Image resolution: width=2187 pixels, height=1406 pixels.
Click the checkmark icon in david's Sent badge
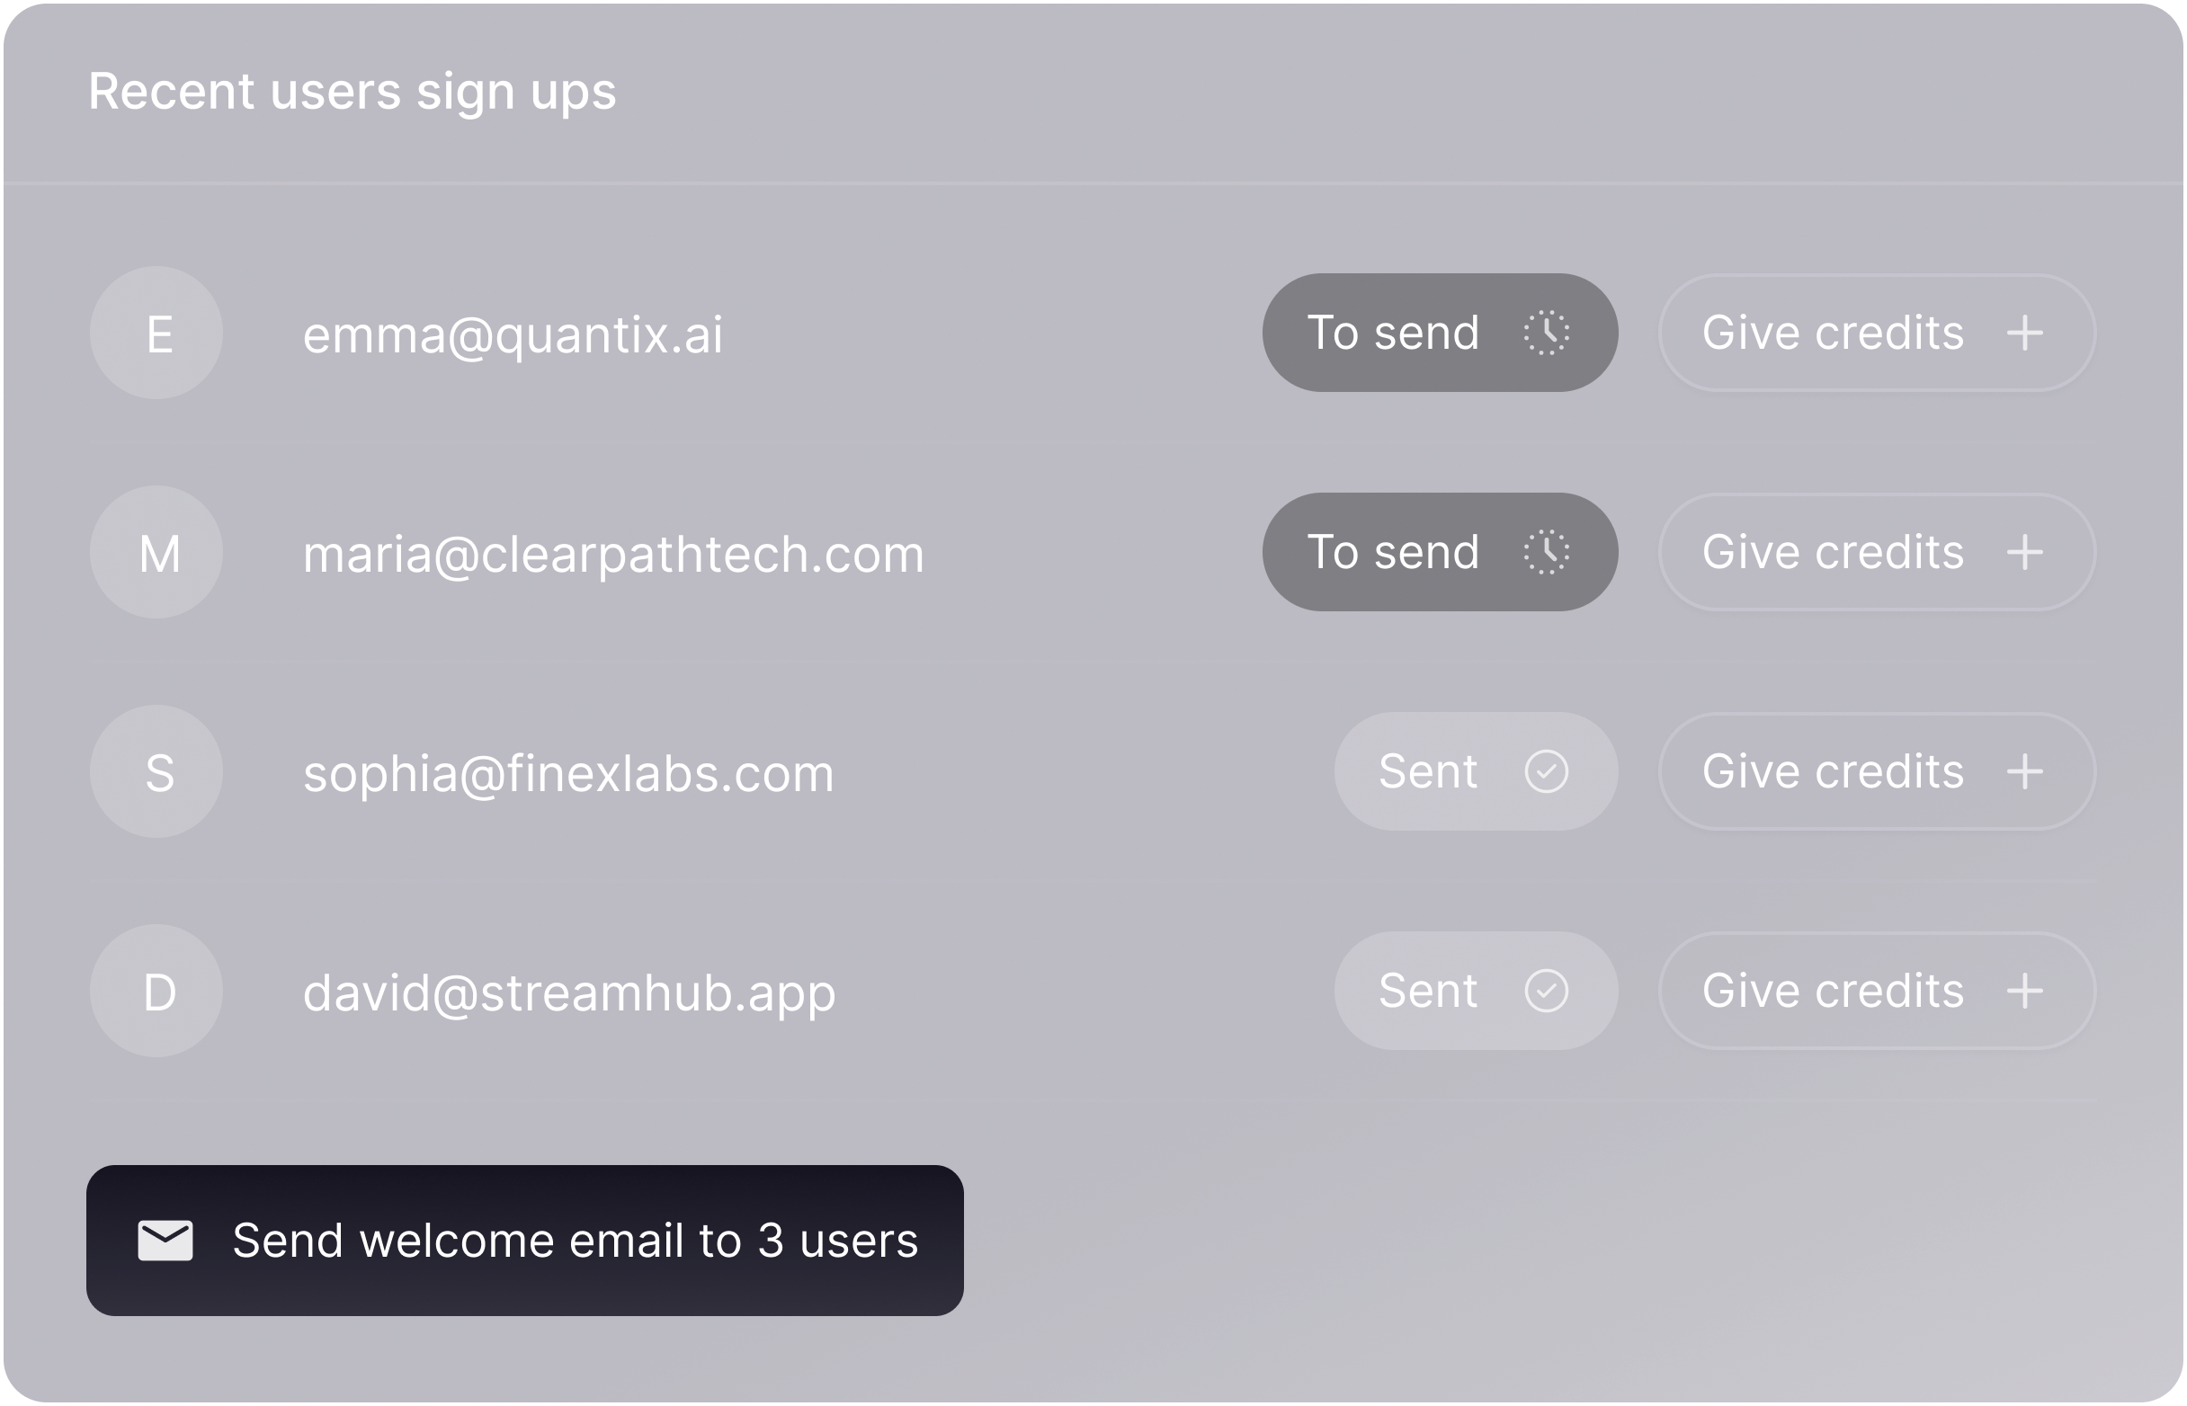pos(1546,991)
